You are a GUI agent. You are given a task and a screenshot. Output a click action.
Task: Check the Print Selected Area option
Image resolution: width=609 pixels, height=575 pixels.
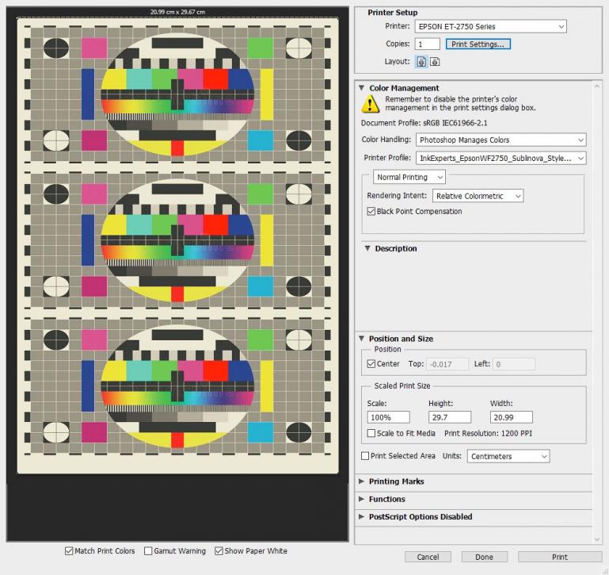[x=365, y=455]
